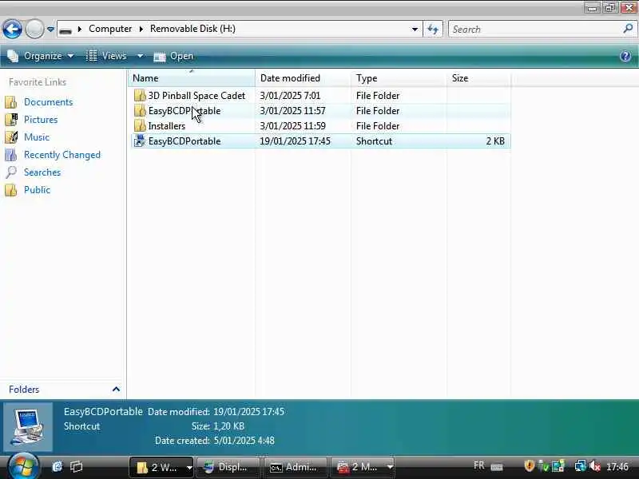The image size is (639, 479).
Task: Open security shield tray icon
Action: tap(529, 465)
